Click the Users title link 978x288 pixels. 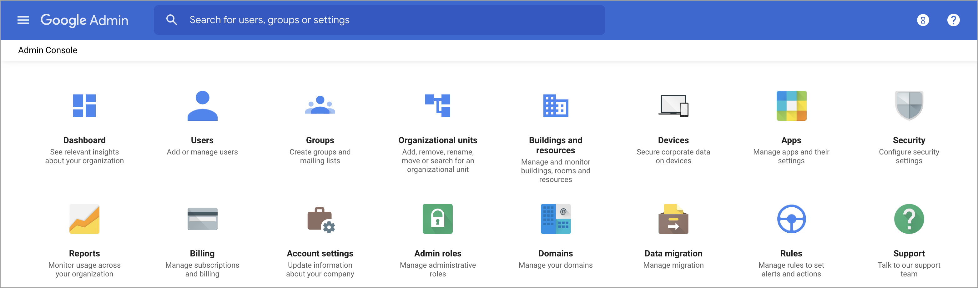[x=202, y=140]
